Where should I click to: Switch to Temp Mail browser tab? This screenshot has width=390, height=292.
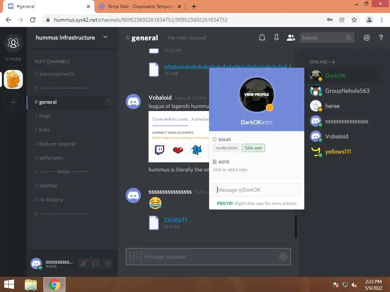tap(140, 6)
